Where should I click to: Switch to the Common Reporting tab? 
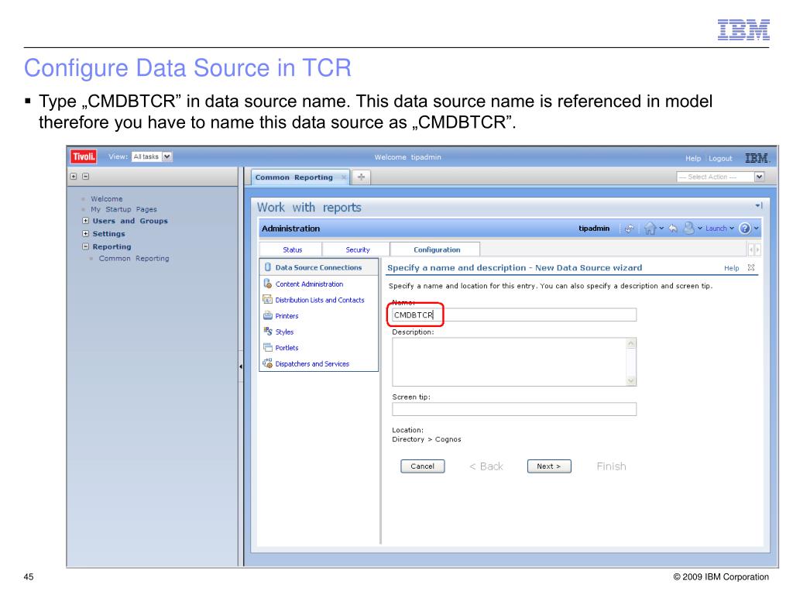pyautogui.click(x=294, y=177)
